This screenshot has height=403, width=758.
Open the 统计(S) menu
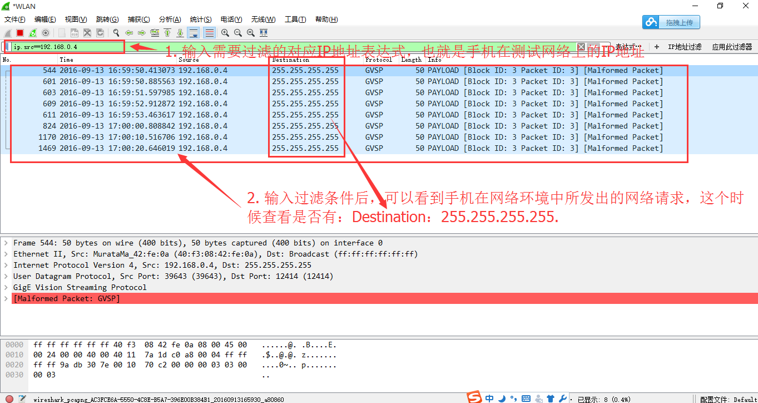[200, 19]
